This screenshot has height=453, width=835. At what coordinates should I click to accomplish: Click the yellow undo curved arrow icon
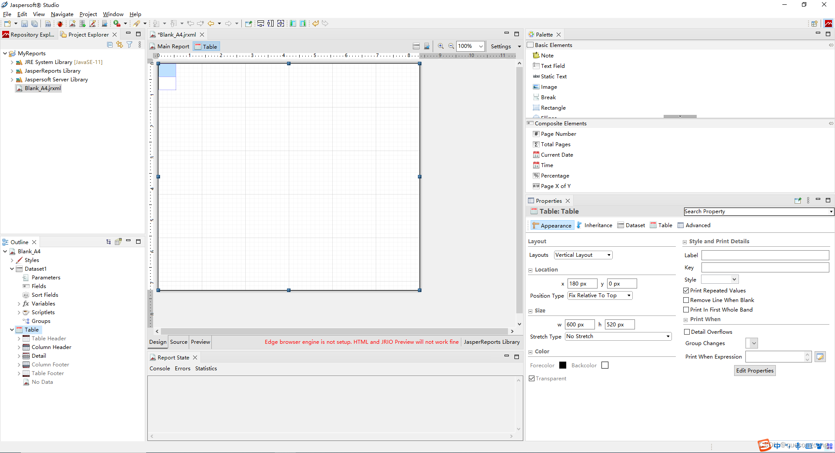coord(316,23)
